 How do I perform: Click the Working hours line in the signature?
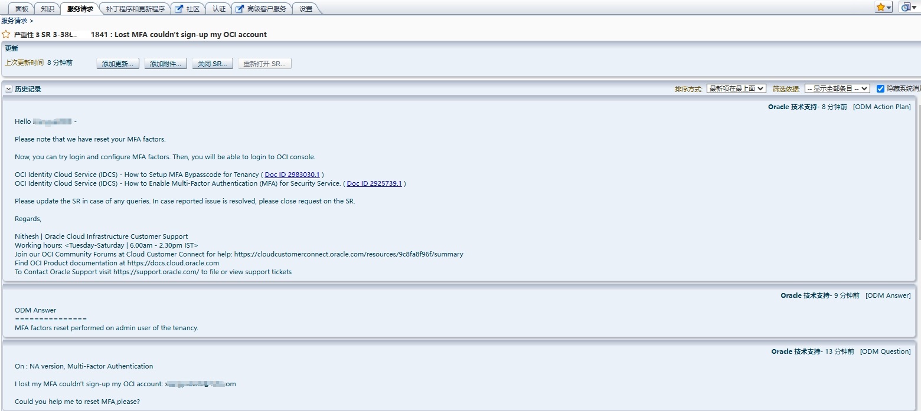106,245
